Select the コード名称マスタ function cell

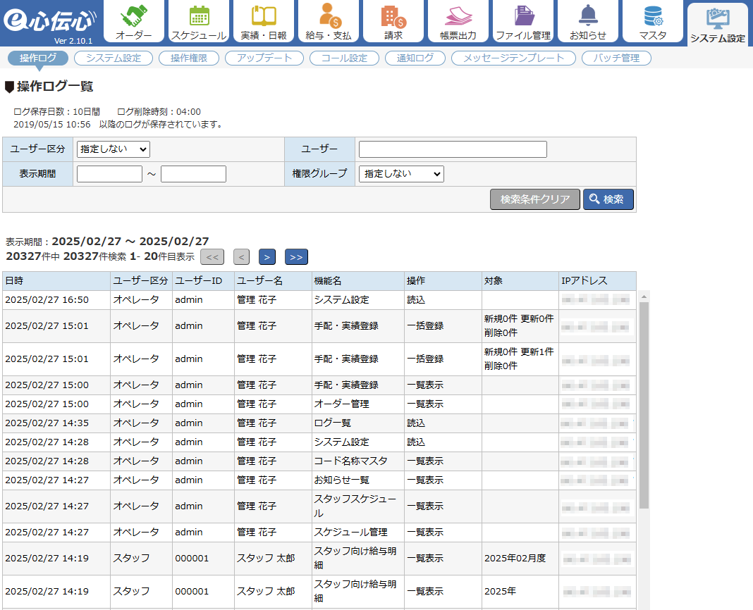coord(357,461)
